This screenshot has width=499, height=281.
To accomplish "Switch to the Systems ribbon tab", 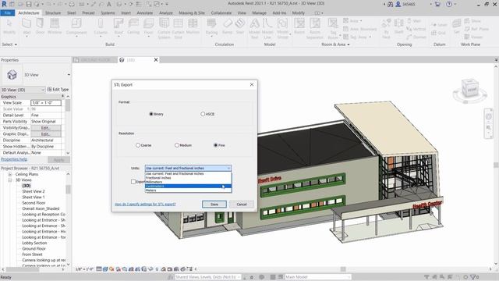I will (108, 12).
